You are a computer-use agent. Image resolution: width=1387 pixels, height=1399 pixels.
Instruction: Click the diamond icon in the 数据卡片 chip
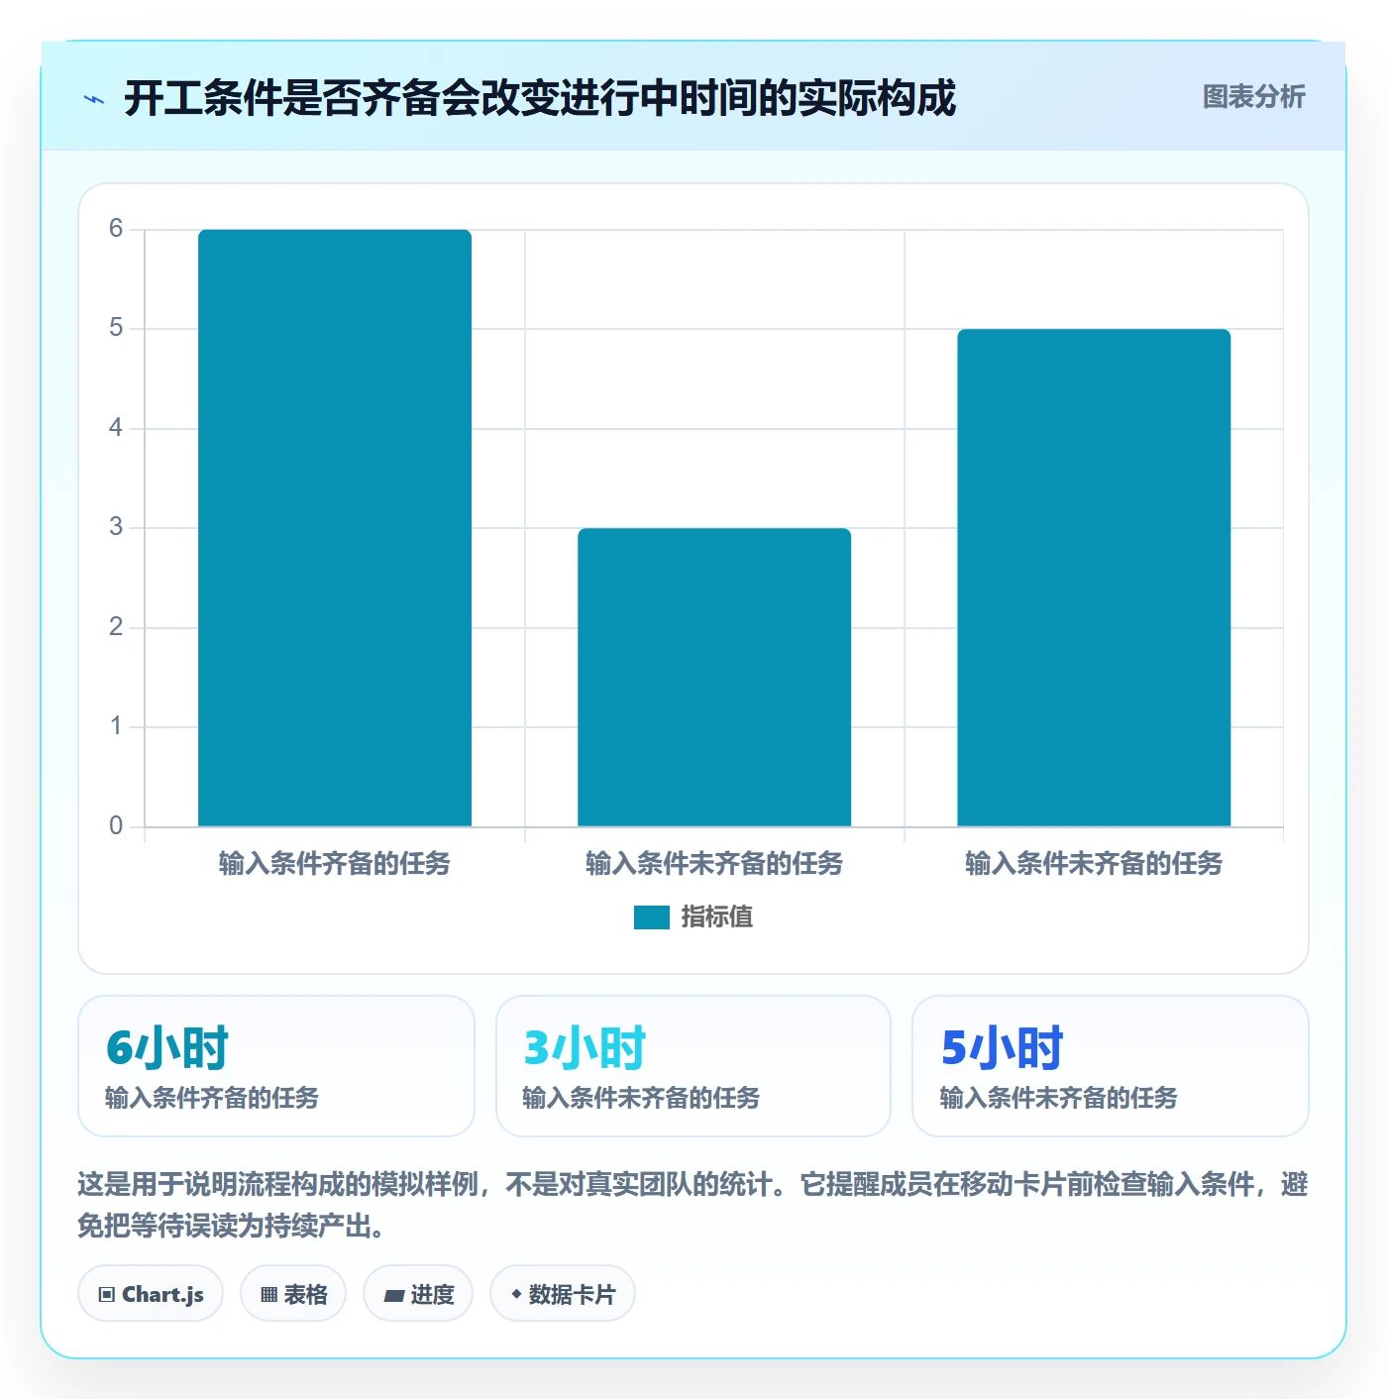[x=516, y=1294]
